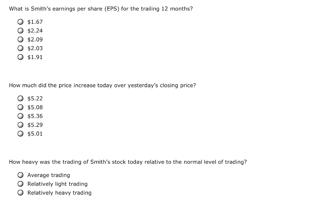Click the trading volume question heading
317x221 pixels.
pyautogui.click(x=128, y=162)
